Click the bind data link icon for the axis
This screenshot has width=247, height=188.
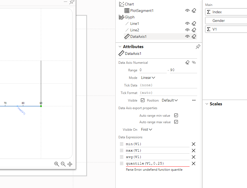pos(194,62)
